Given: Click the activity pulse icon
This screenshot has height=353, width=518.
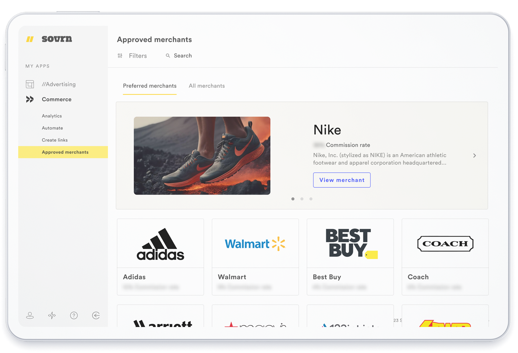Looking at the screenshot, I should tap(52, 315).
